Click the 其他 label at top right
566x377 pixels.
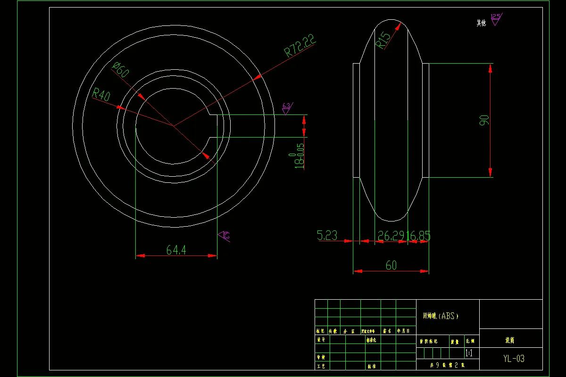pyautogui.click(x=481, y=23)
